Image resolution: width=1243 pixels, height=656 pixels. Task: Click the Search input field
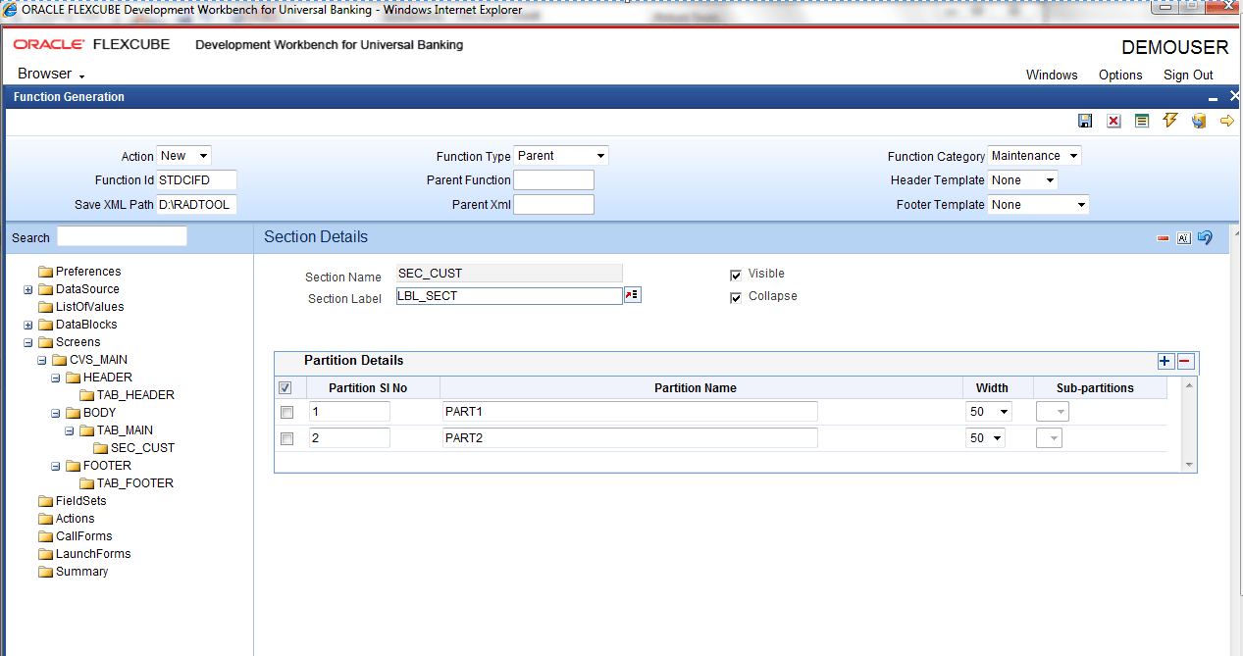(122, 236)
